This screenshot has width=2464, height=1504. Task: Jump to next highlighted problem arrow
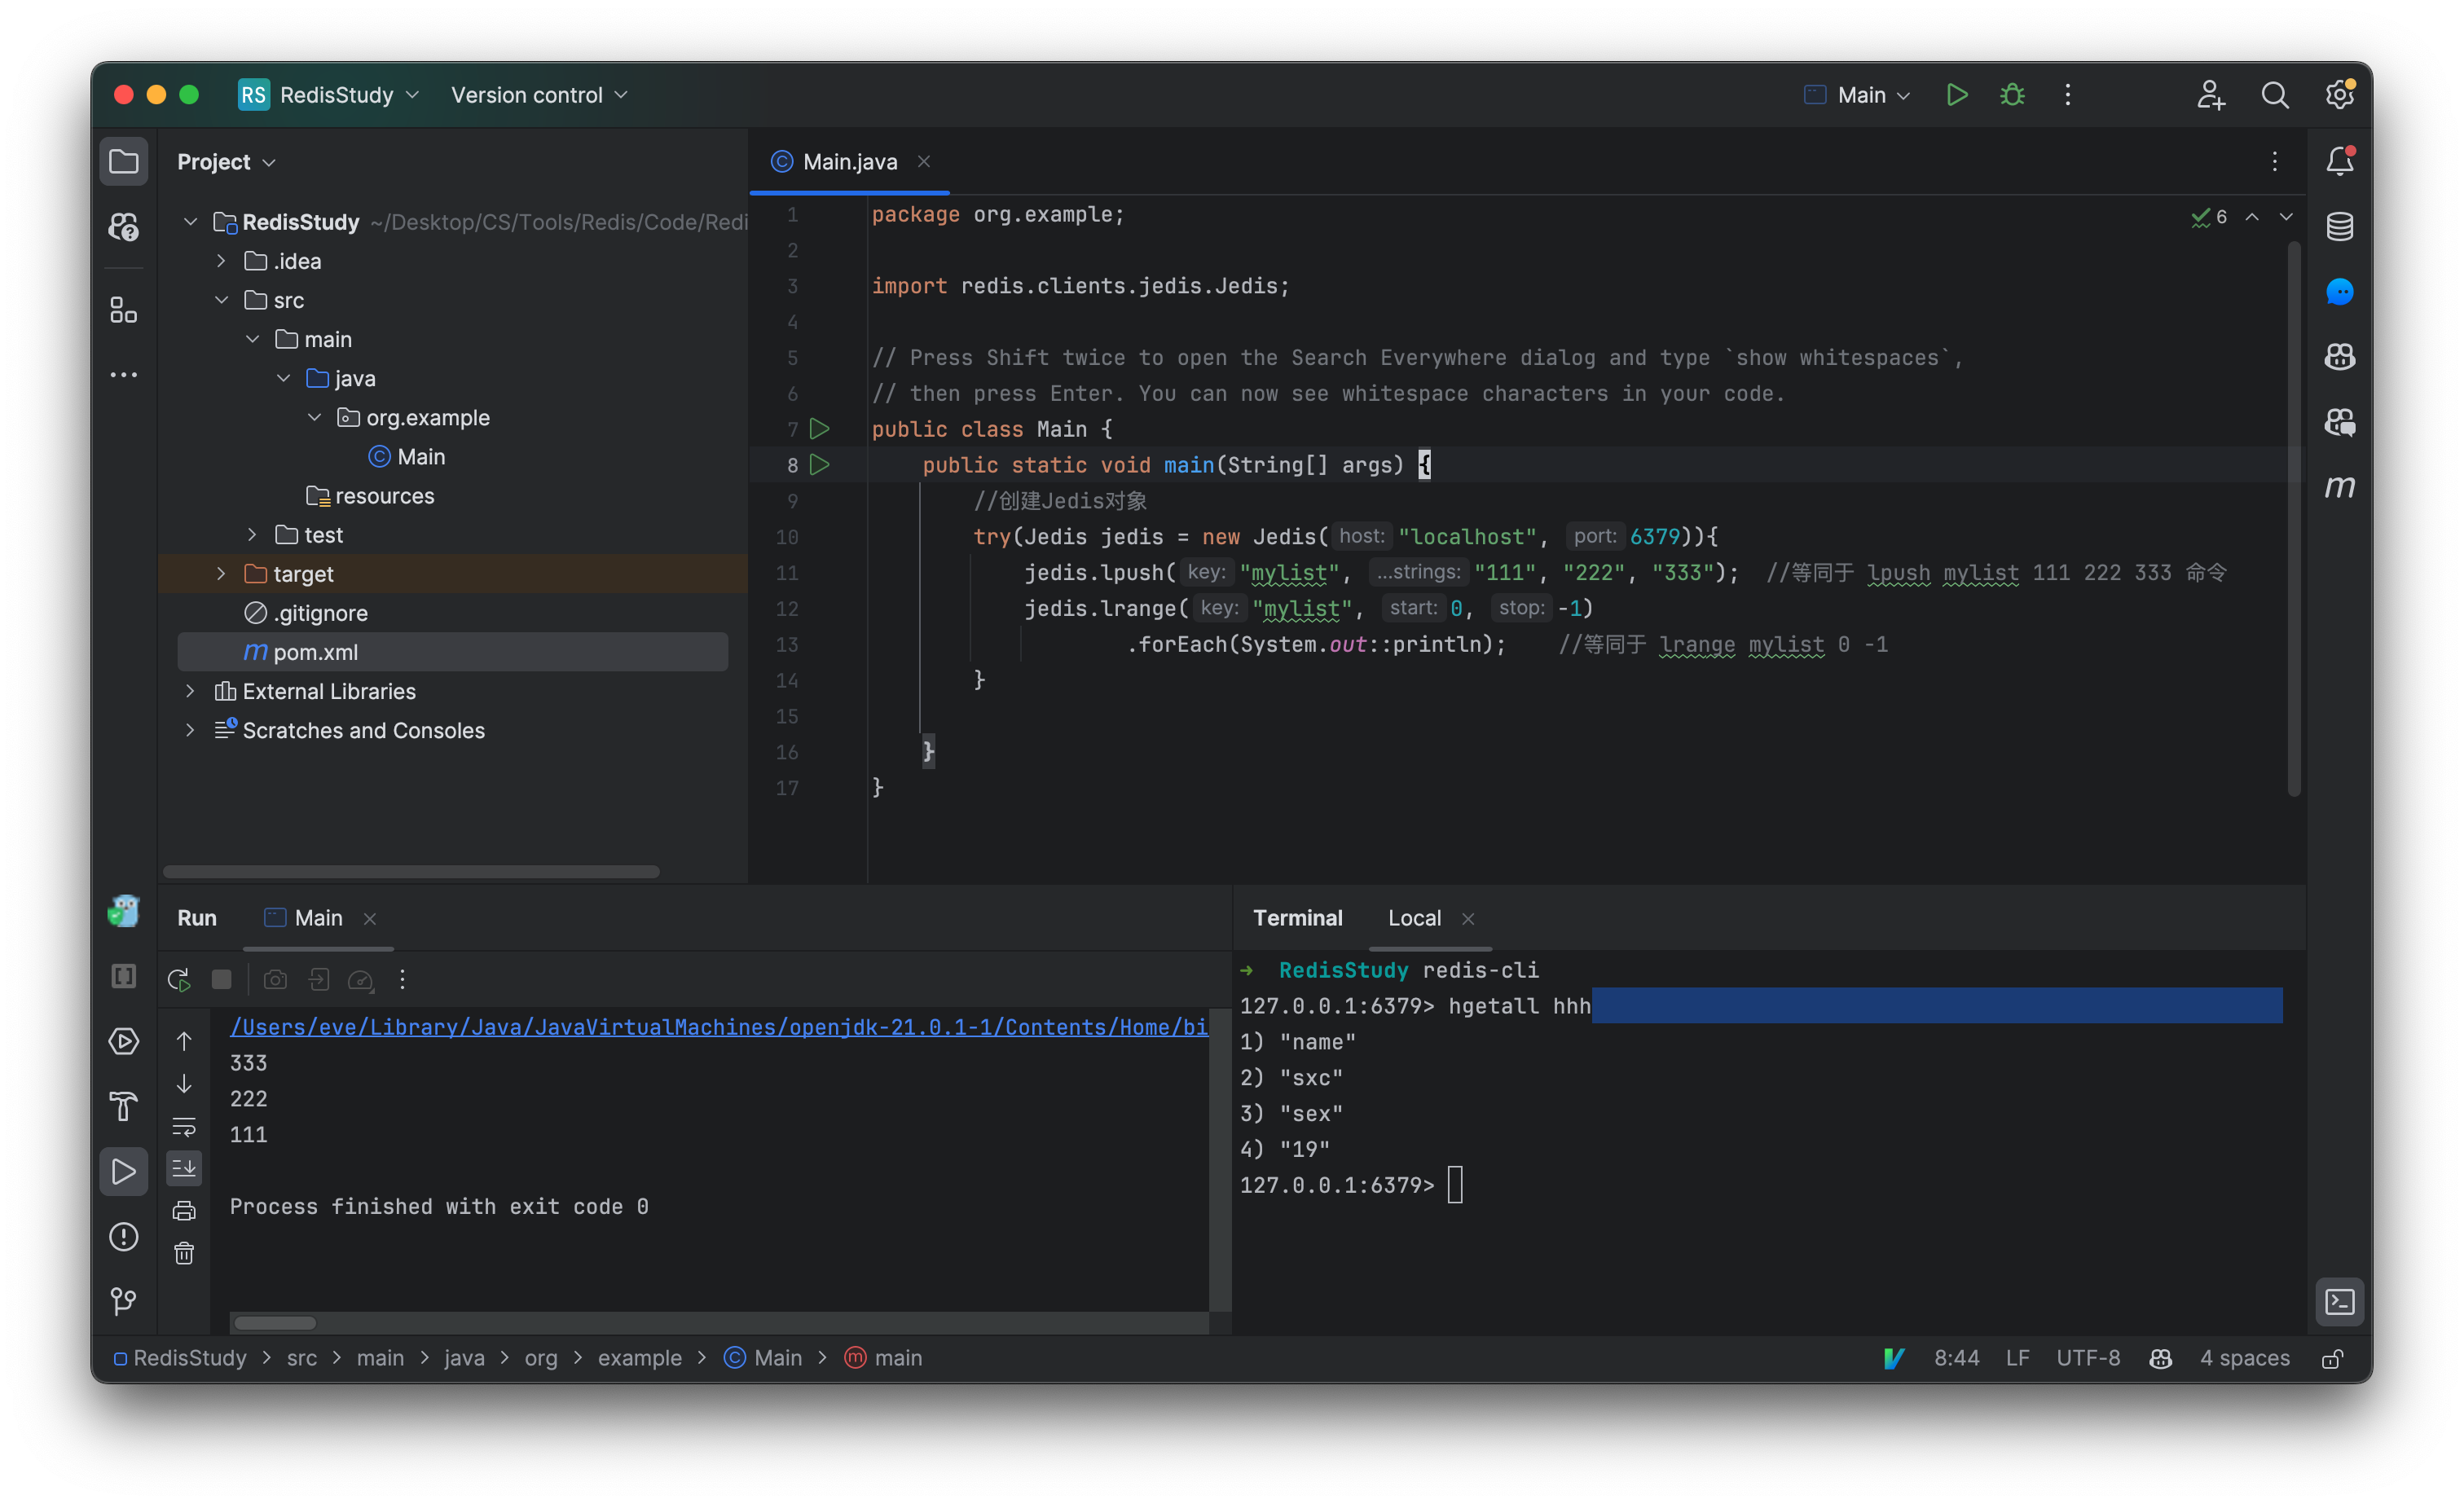click(x=2286, y=217)
